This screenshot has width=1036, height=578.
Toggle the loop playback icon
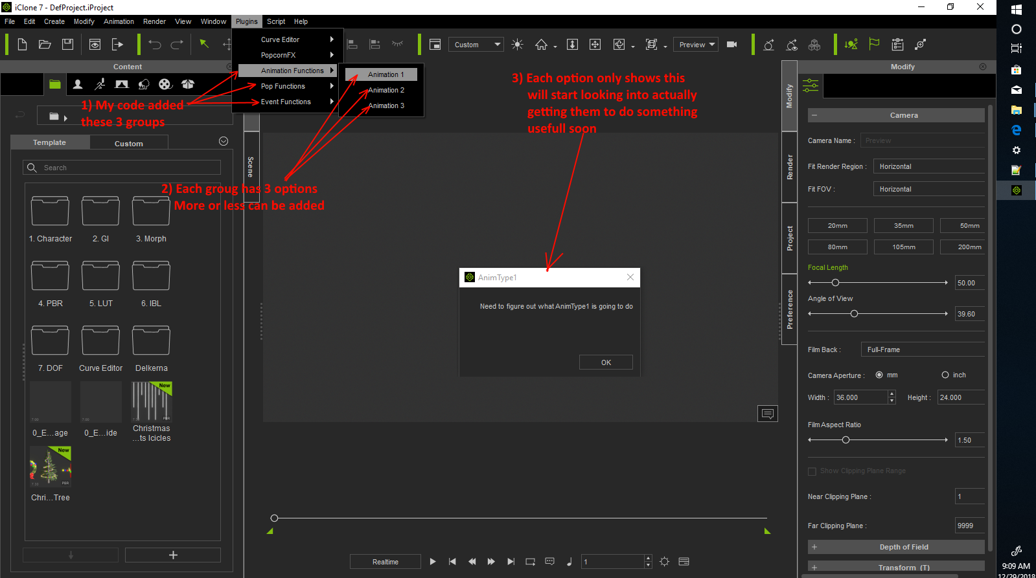(530, 562)
